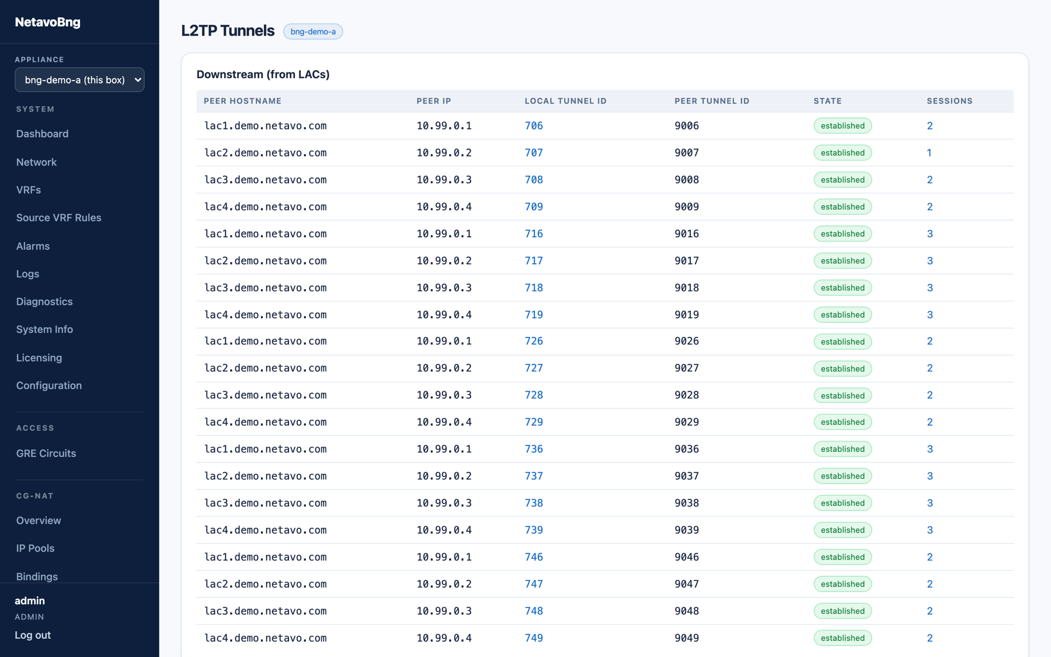
Task: Open the appliance selector dropdown
Action: [x=79, y=80]
